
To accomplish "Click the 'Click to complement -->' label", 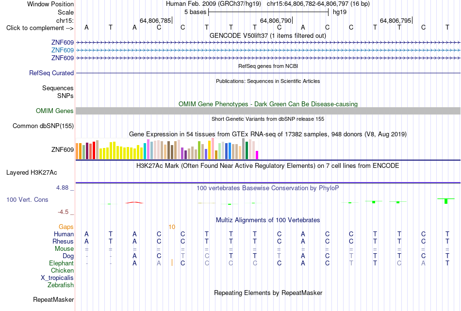I will click(x=40, y=28).
